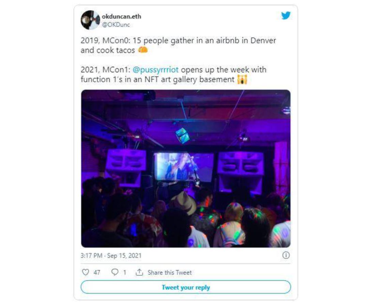
Task: Click Share this Tweet text
Action: click(169, 272)
